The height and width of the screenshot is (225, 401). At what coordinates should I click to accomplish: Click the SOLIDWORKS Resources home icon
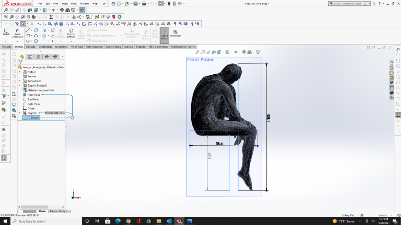pyautogui.click(x=391, y=63)
